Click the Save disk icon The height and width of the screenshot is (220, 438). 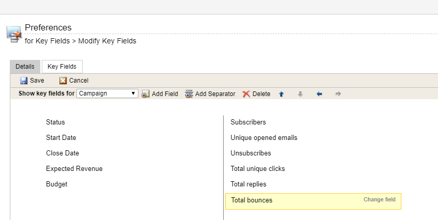24,81
